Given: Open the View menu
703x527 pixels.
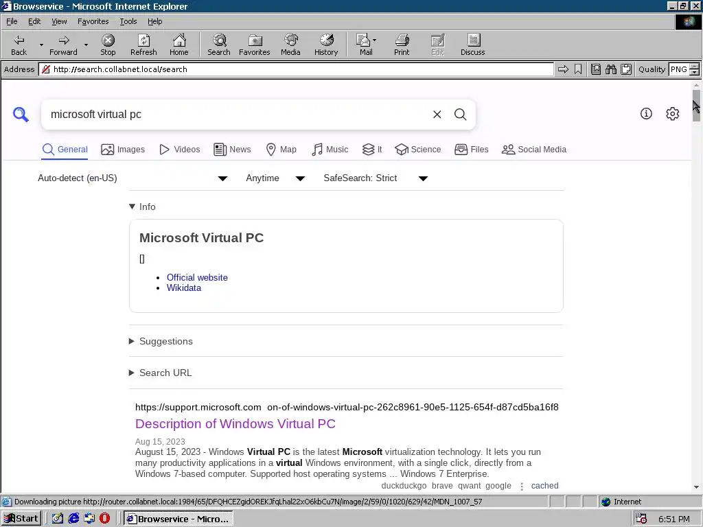Looking at the screenshot, I should pyautogui.click(x=59, y=21).
